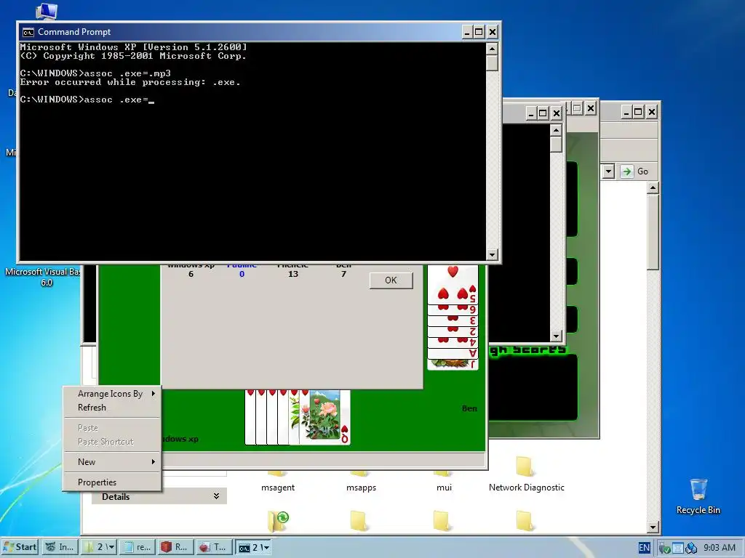Click the second console window's scrollbar thumb
The width and height of the screenshot is (745, 558).
click(556, 145)
